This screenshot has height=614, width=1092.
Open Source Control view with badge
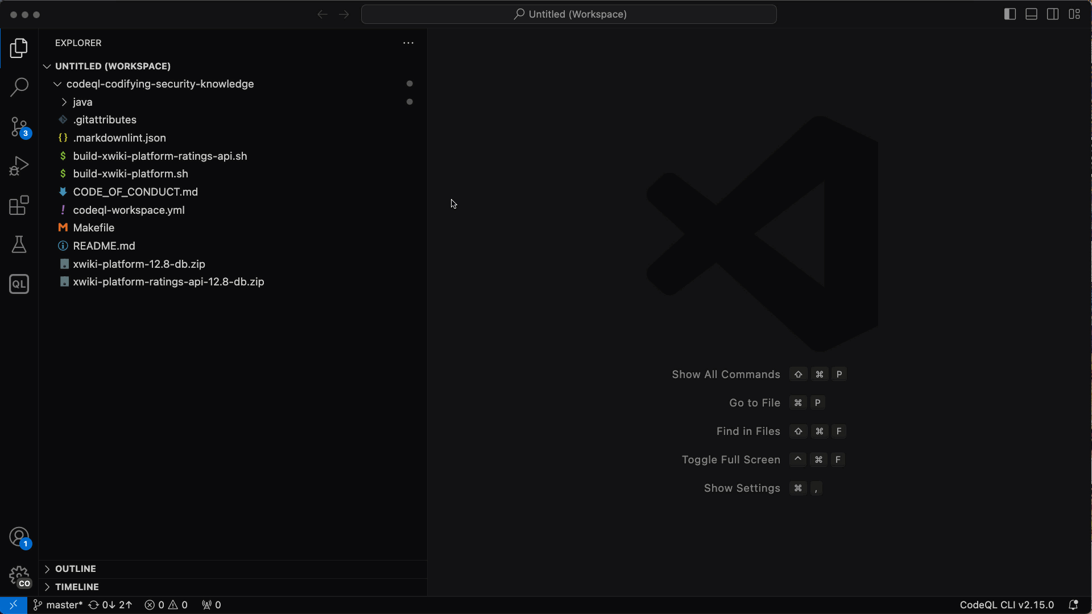coord(19,127)
